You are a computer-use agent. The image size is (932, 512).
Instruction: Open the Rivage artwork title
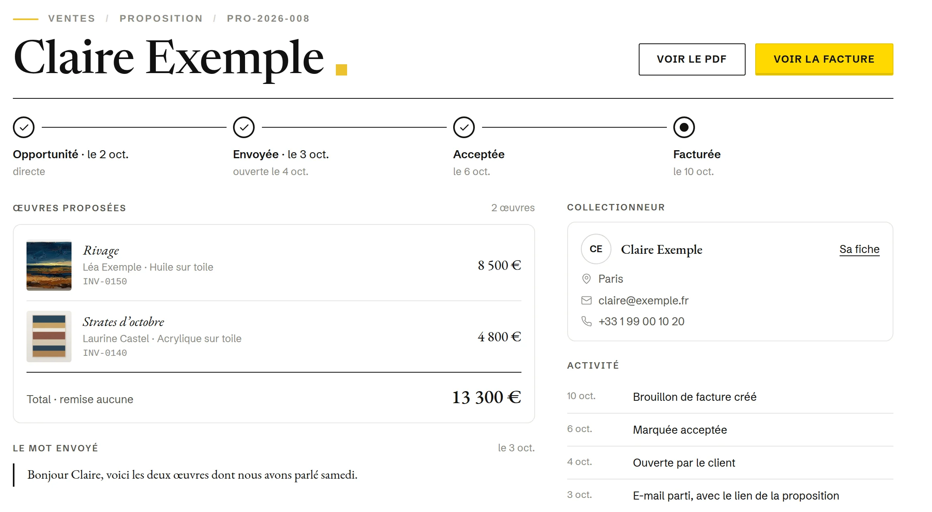click(x=101, y=251)
